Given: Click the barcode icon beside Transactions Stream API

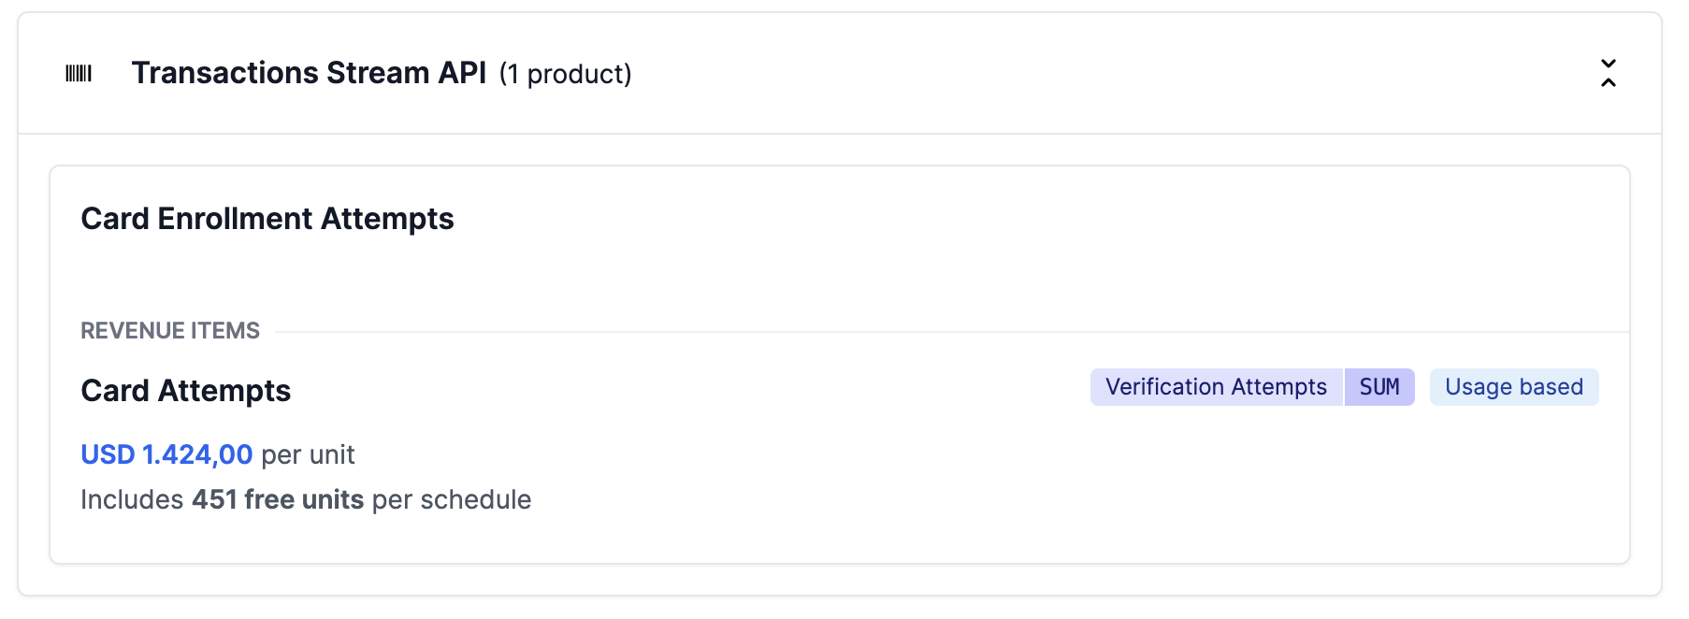Looking at the screenshot, I should pos(79,73).
